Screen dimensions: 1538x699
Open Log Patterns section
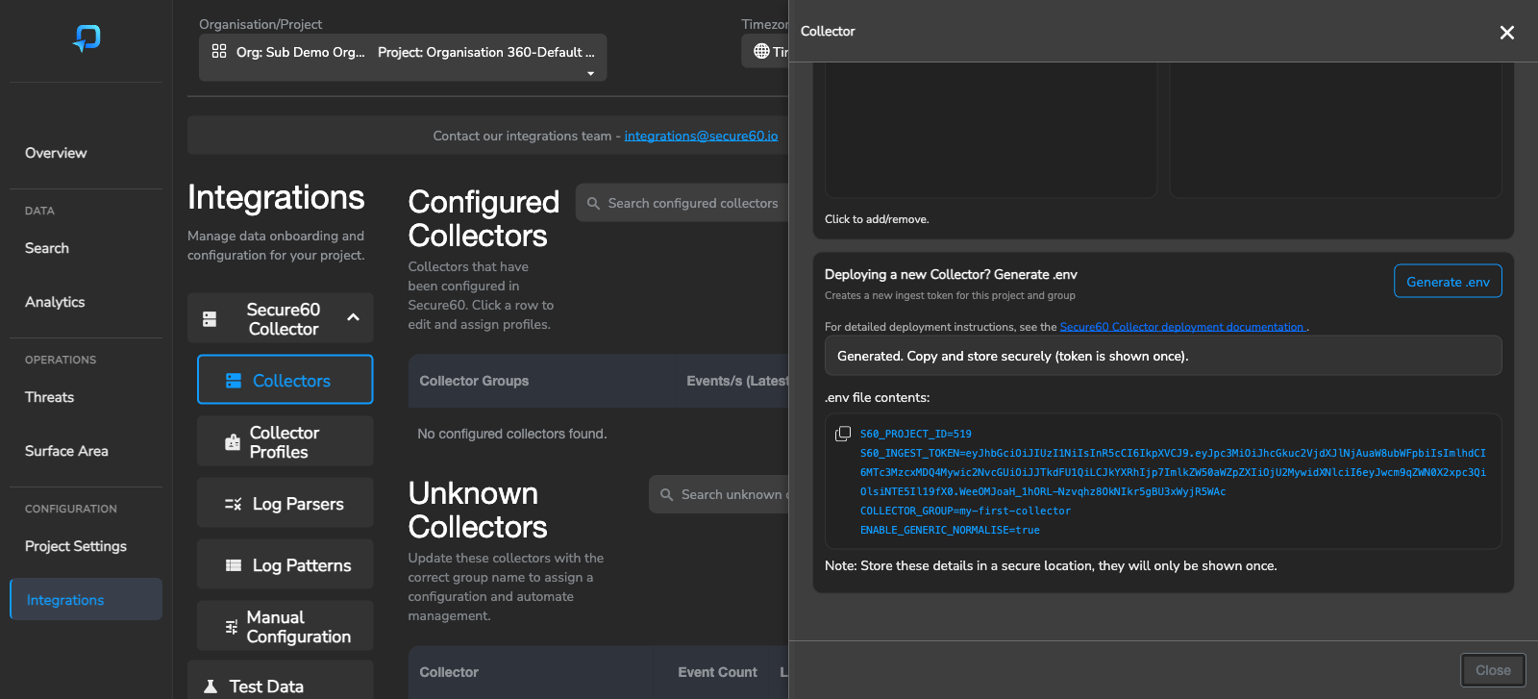tap(285, 564)
